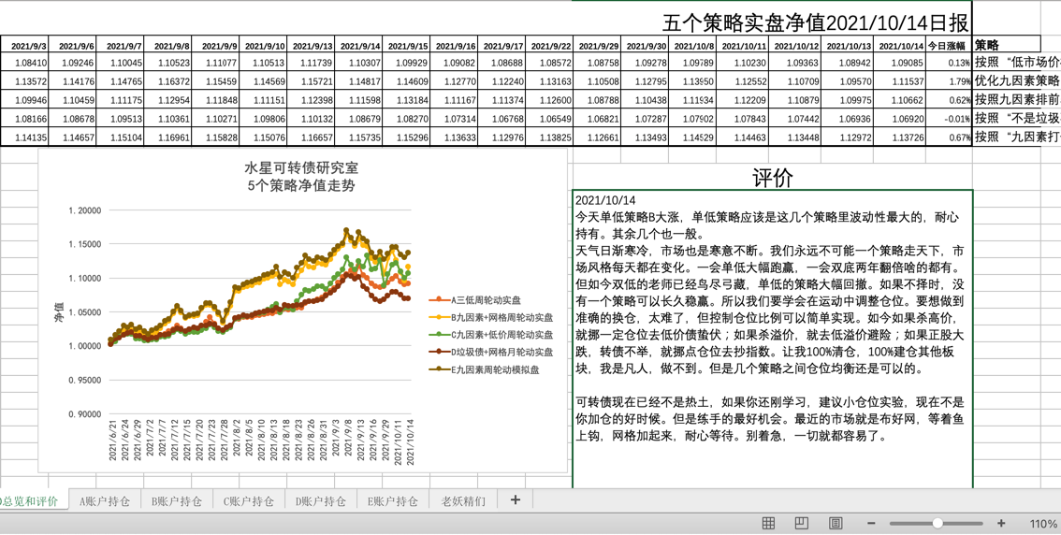
Task: Switch to Normal view in status bar
Action: coord(768,524)
